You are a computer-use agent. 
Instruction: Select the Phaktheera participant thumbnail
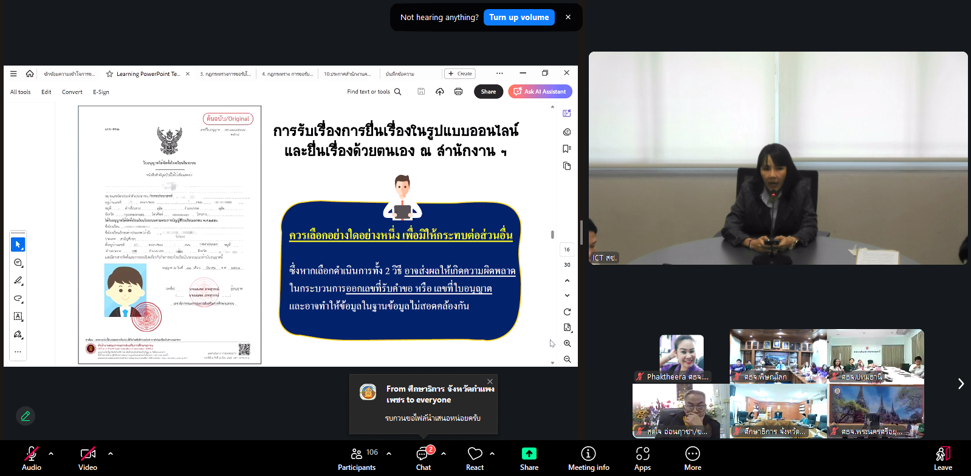coord(681,358)
